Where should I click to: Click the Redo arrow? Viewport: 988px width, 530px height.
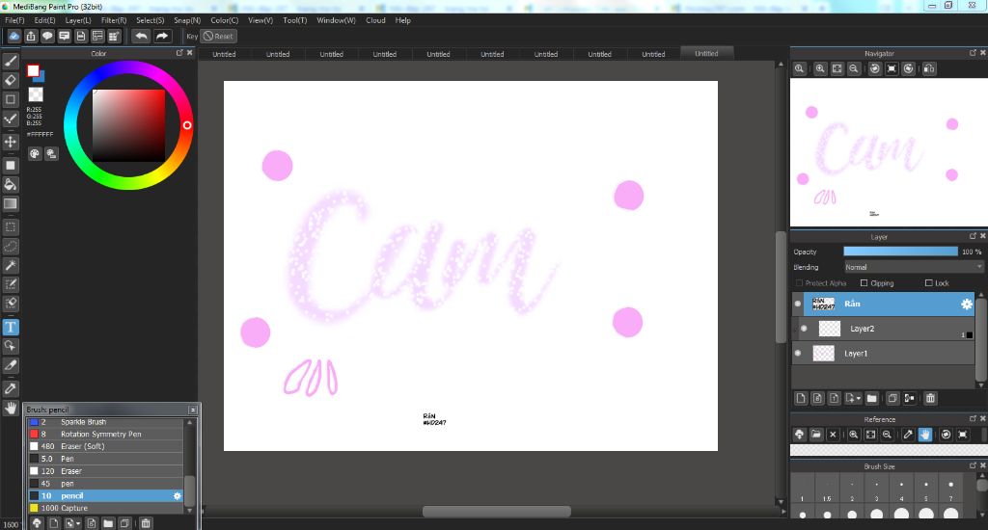point(162,37)
